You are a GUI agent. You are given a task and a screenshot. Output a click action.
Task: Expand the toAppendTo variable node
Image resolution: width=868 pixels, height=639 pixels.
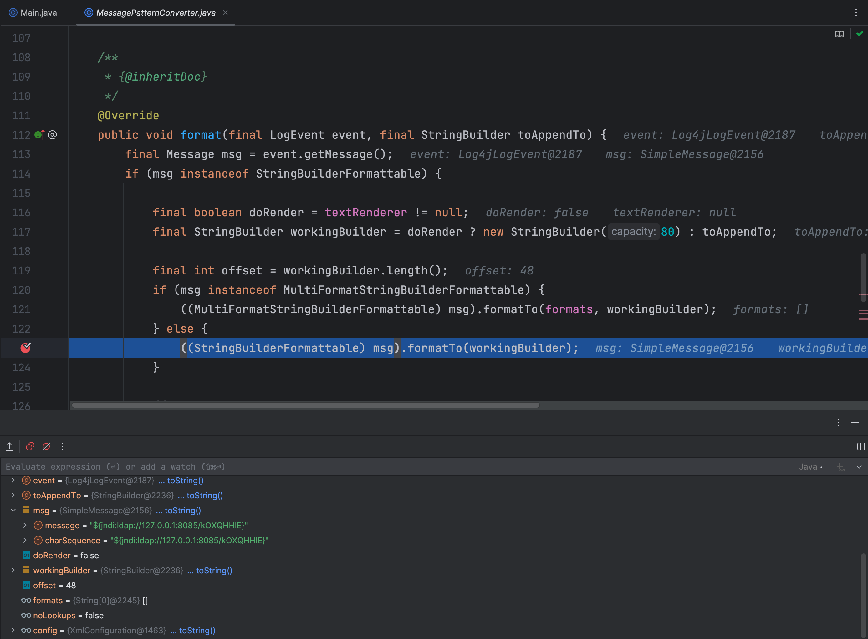click(13, 496)
